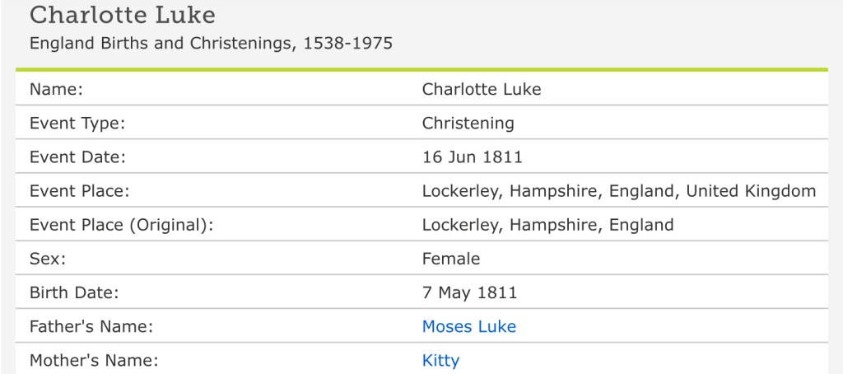Click the Sex field label

coord(48,259)
